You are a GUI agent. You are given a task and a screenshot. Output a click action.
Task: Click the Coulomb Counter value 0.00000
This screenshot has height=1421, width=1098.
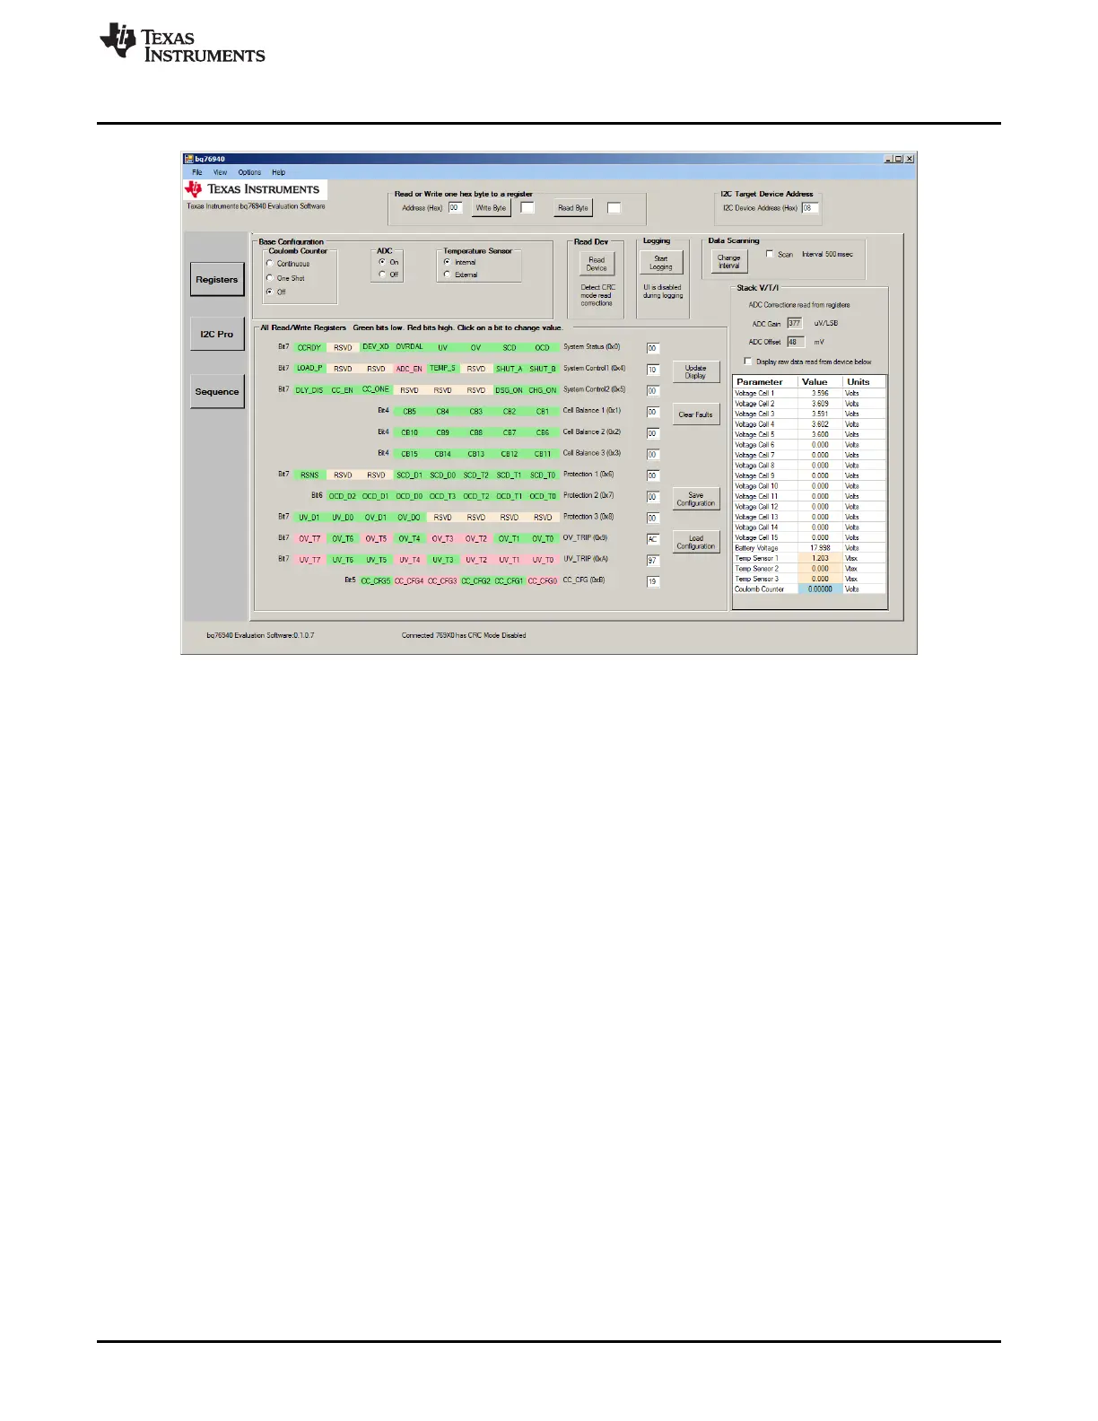coord(821,589)
